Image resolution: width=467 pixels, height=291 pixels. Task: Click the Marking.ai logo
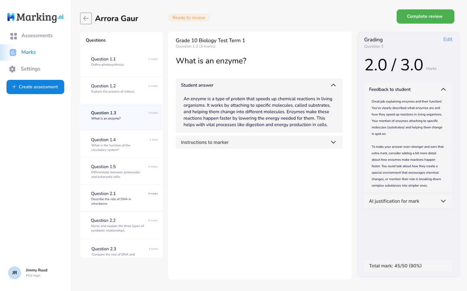(x=34, y=18)
